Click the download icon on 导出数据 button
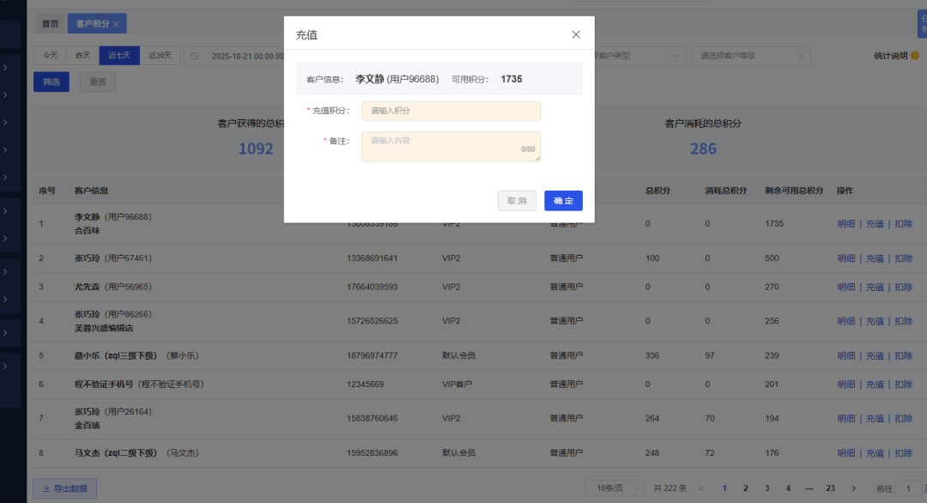Viewport: 927px width, 503px height. [x=46, y=488]
